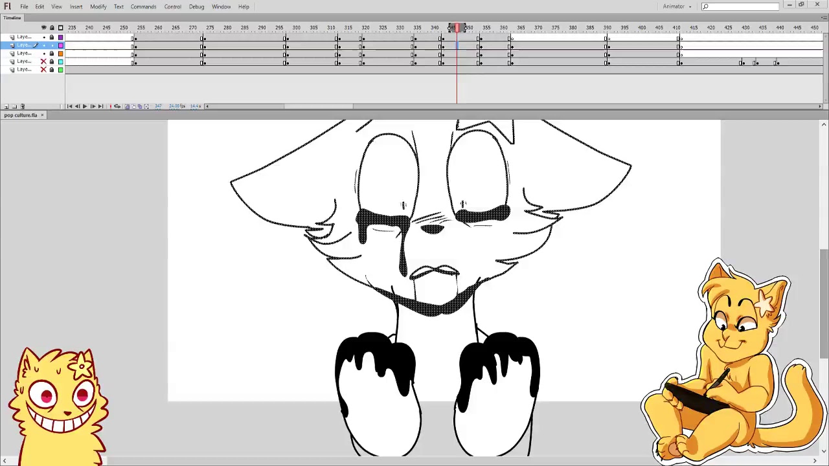The height and width of the screenshot is (466, 829).
Task: Open the Control menu
Action: click(172, 6)
